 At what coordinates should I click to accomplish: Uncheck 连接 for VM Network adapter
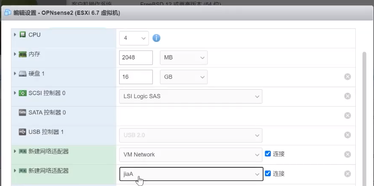coord(268,154)
